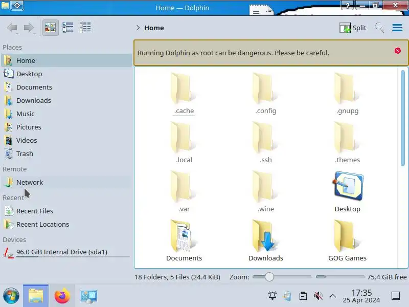Open Downloads in Places sidebar
The height and width of the screenshot is (307, 409).
pos(66,100)
